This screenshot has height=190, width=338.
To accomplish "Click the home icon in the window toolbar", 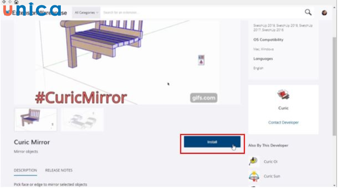I will click(x=16, y=2).
